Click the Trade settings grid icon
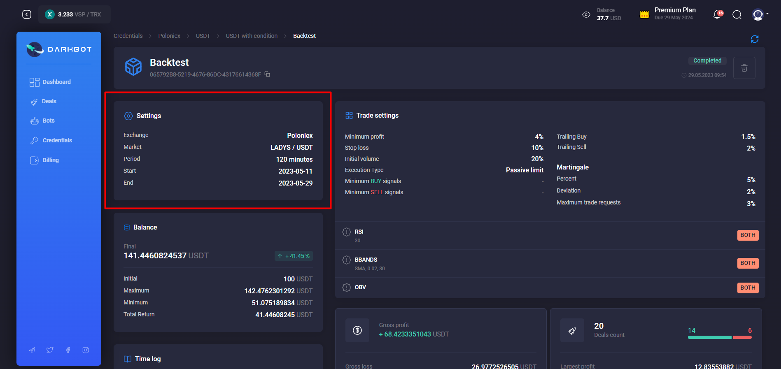The height and width of the screenshot is (369, 781). 349,116
